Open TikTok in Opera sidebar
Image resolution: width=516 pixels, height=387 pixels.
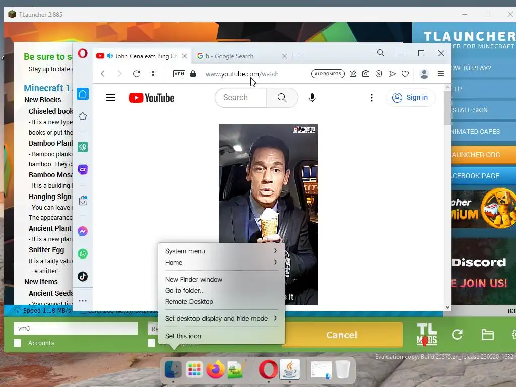coord(83,277)
